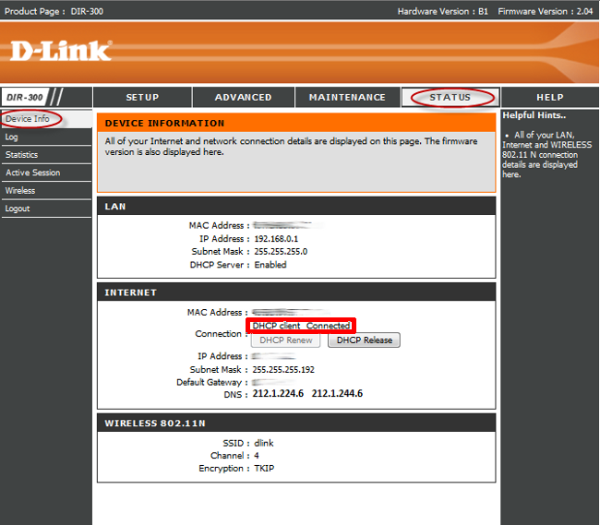Viewport: 600px width, 525px height.
Task: Open Device Info in sidebar
Action: (x=28, y=119)
